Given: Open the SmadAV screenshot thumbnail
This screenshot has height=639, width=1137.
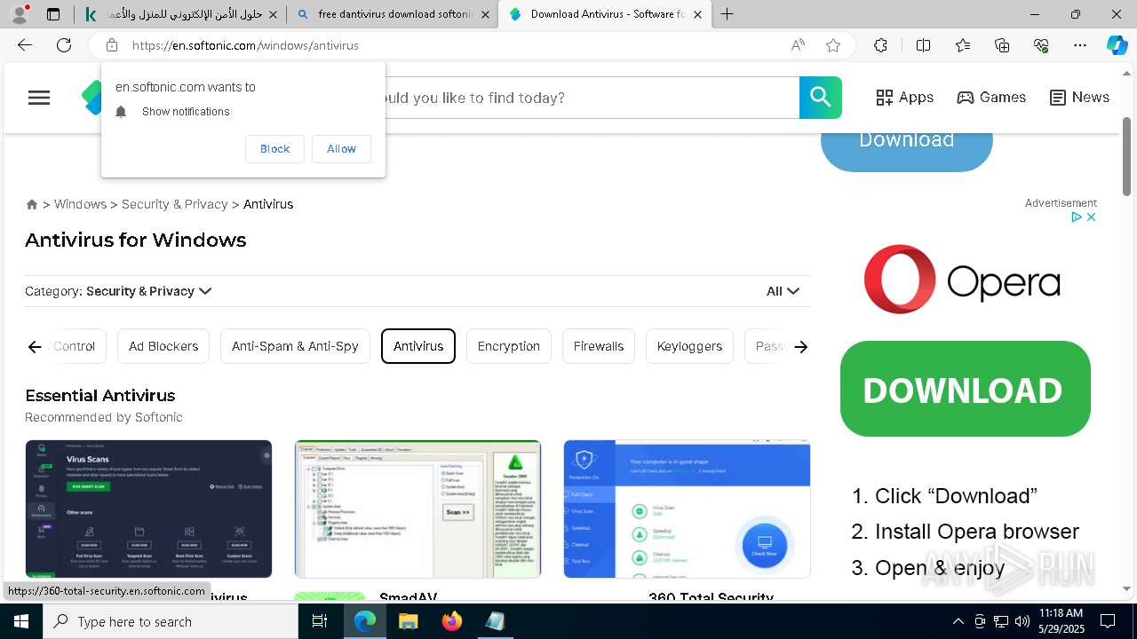Looking at the screenshot, I should point(417,509).
